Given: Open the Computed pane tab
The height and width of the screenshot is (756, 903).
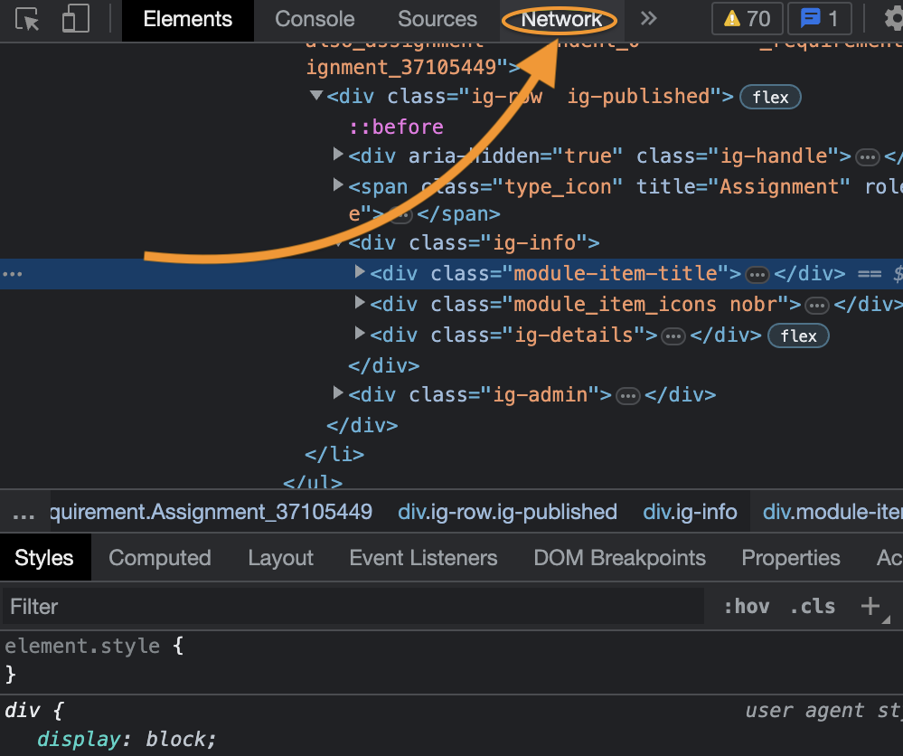Looking at the screenshot, I should click(159, 557).
